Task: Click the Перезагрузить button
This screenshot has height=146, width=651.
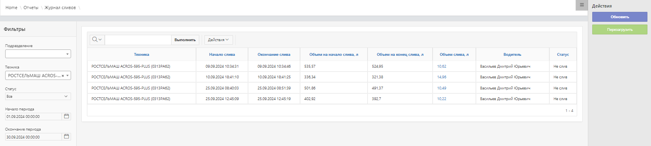Action: click(x=620, y=29)
